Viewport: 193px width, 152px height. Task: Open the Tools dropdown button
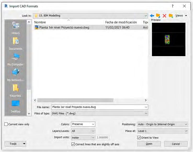click(x=15, y=144)
